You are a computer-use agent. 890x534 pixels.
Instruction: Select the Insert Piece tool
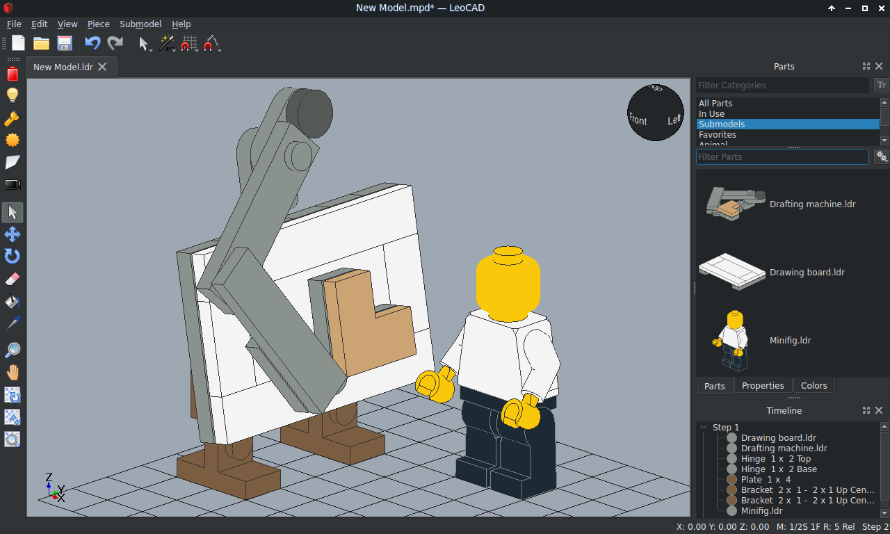coord(13,74)
